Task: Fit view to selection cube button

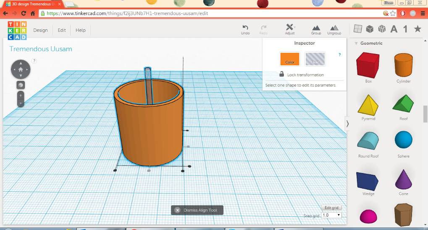Action: (x=21, y=85)
